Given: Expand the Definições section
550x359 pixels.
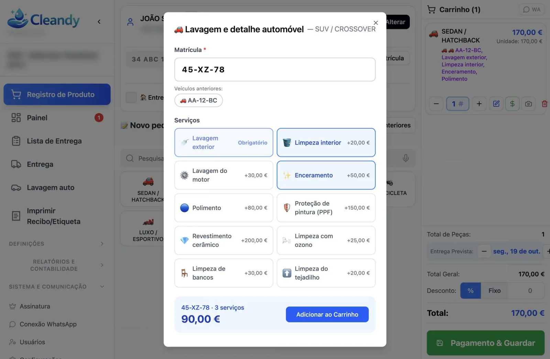Looking at the screenshot, I should coord(56,244).
